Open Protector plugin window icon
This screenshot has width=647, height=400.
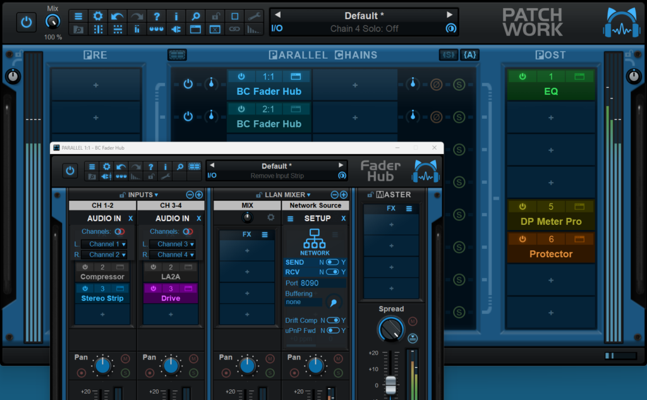[x=579, y=239]
